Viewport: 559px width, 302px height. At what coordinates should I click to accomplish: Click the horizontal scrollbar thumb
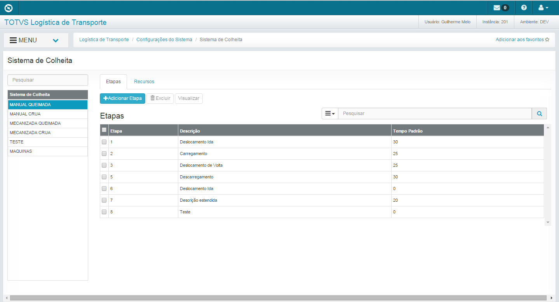[278, 298]
